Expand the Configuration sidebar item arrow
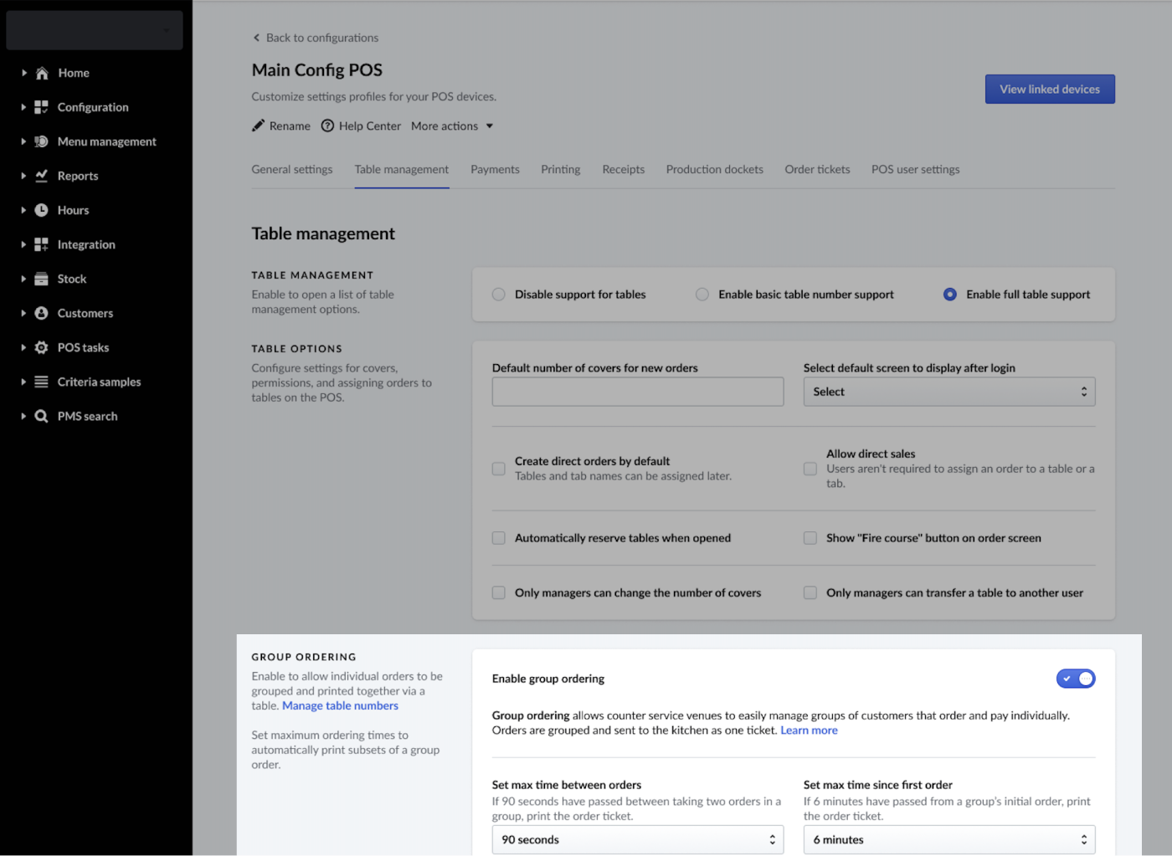Image resolution: width=1172 pixels, height=856 pixels. coord(23,107)
